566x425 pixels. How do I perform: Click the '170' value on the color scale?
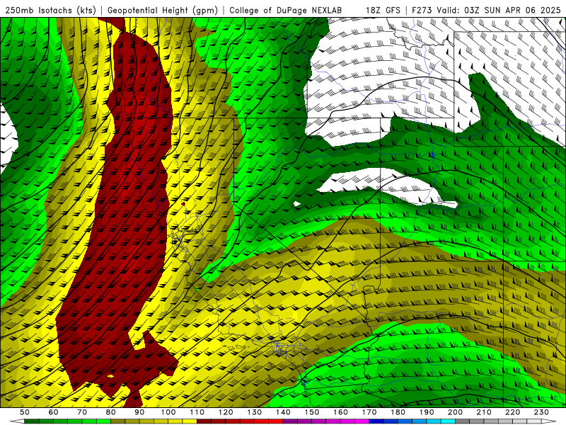tap(369, 412)
